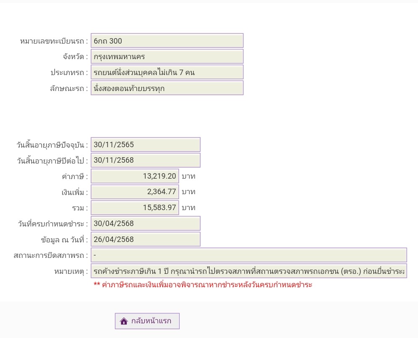418x338 pixels.
Task: Click the label ค่าภาษี
Action: click(x=75, y=176)
